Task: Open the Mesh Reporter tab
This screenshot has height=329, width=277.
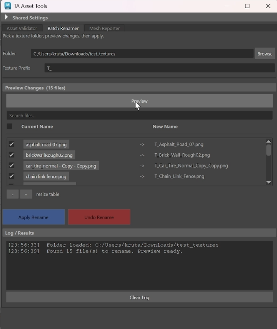Action: point(104,28)
